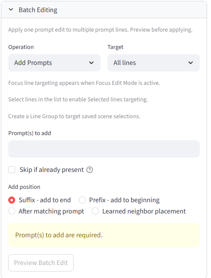
Task: Click the Operation field label
Action: pos(21,47)
